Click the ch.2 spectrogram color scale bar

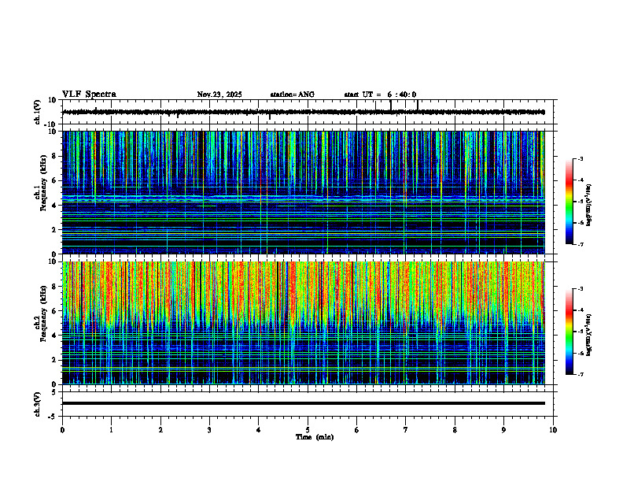[x=570, y=332]
